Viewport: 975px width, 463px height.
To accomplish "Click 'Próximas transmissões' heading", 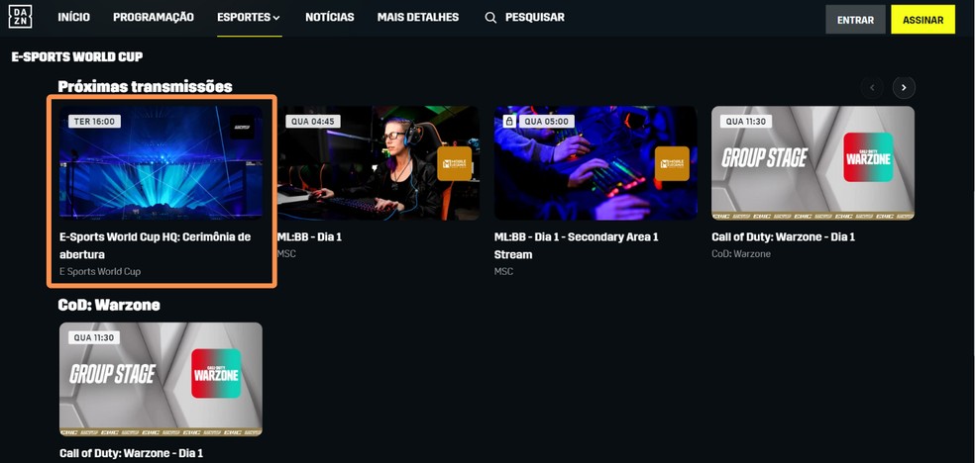I will 145,86.
